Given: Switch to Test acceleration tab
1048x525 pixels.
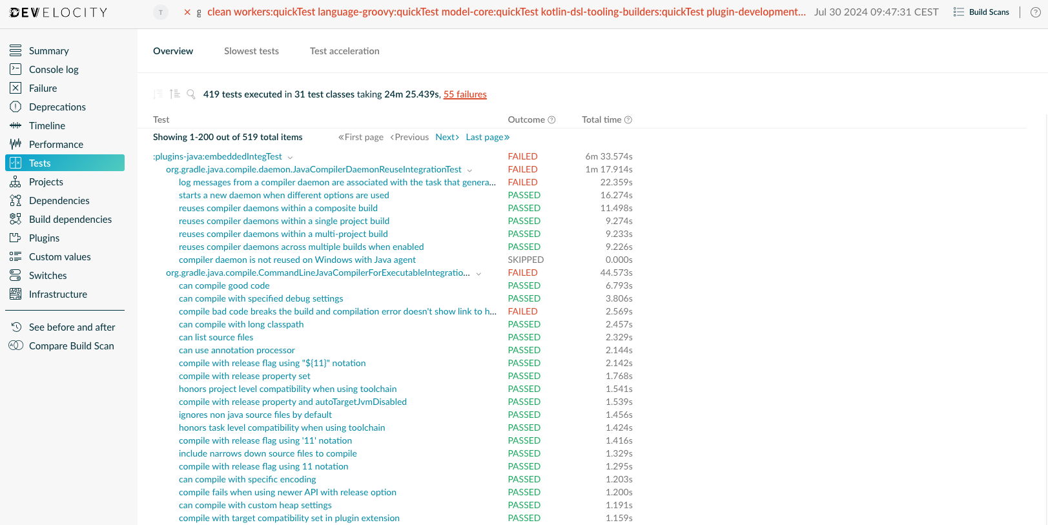Looking at the screenshot, I should (x=344, y=51).
